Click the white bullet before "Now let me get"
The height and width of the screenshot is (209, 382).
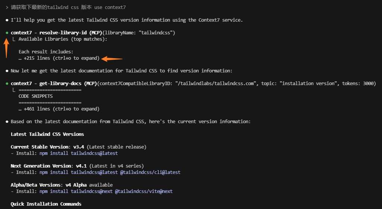(7, 71)
